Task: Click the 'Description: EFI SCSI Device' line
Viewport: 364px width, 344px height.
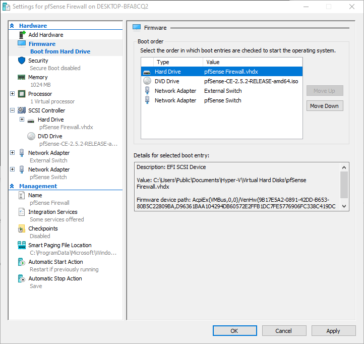Action: [171, 167]
